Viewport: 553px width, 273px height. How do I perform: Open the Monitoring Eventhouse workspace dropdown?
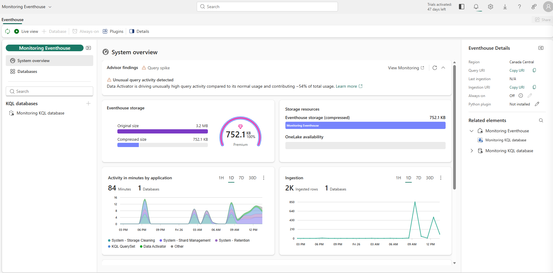pyautogui.click(x=27, y=7)
